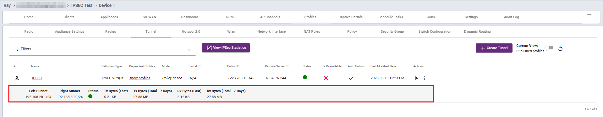Switch to the SD-WAN tab
Image resolution: width=603 pixels, height=117 pixels.
[x=150, y=17]
